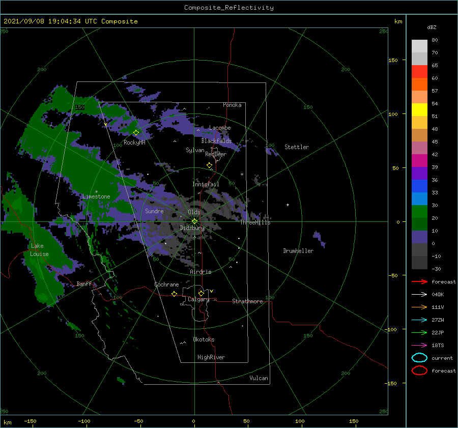Image resolution: width=458 pixels, height=428 pixels.
Task: Click the yellow diamond marker near Cochrane
Action: [x=175, y=294]
